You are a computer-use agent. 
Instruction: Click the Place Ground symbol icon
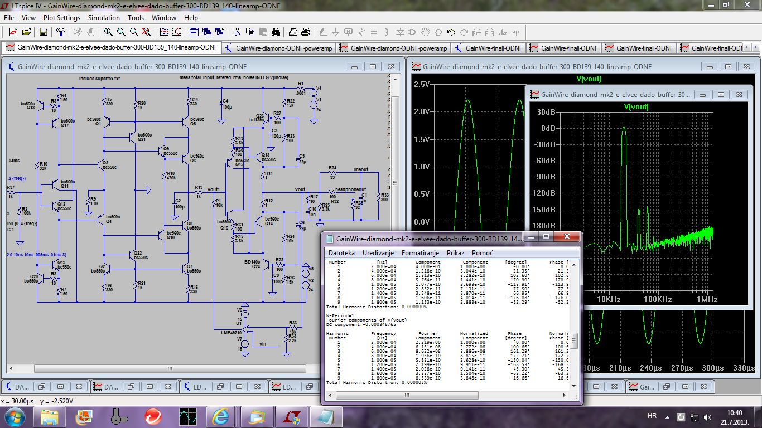click(335, 32)
